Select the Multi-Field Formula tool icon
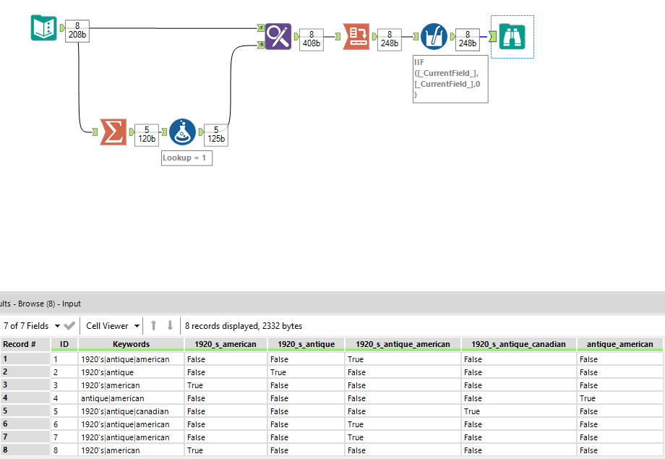This screenshot has width=665, height=459. coord(434,36)
